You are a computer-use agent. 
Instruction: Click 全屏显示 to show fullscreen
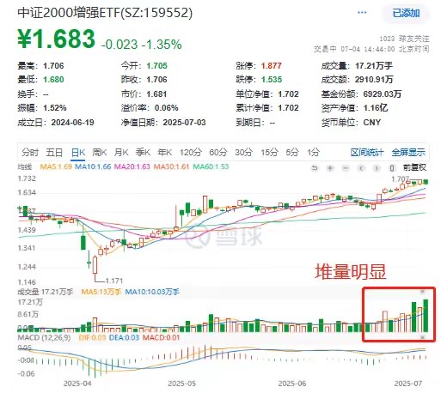click(408, 153)
